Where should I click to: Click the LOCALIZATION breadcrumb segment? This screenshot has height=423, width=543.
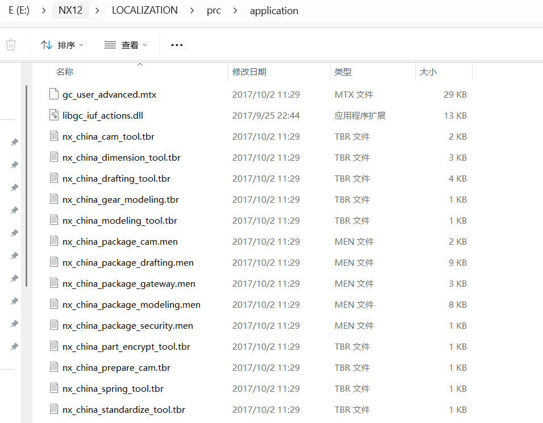pos(145,10)
